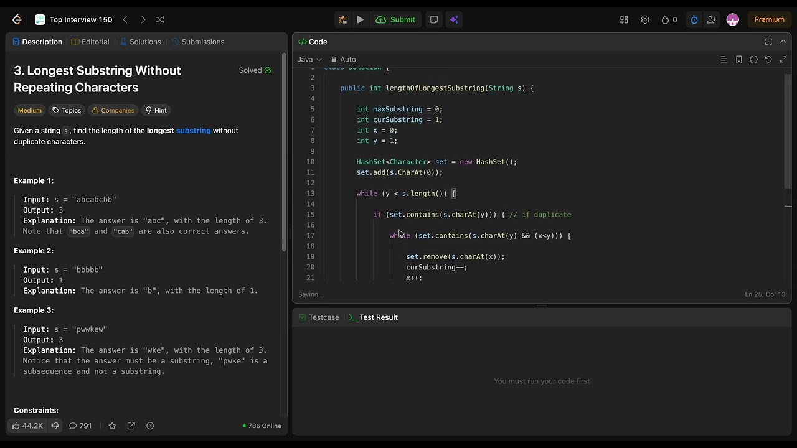Click the debugger bug icon

342,19
